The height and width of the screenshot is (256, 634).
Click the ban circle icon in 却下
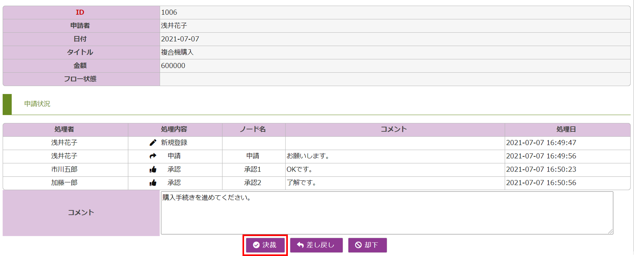click(358, 245)
